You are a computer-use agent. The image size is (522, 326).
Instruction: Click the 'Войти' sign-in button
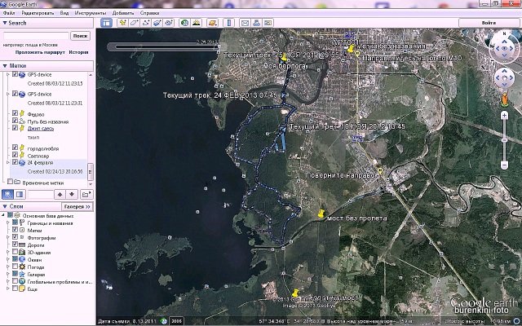[x=489, y=23]
